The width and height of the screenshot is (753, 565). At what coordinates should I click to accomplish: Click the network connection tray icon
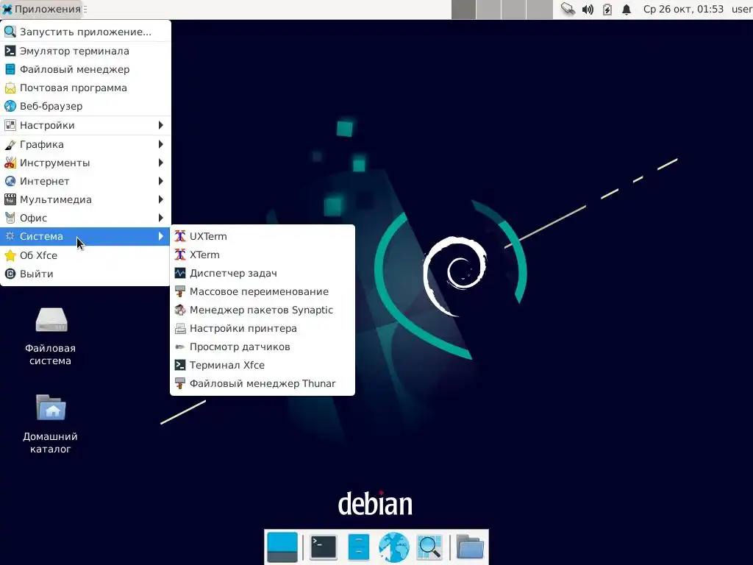[568, 9]
